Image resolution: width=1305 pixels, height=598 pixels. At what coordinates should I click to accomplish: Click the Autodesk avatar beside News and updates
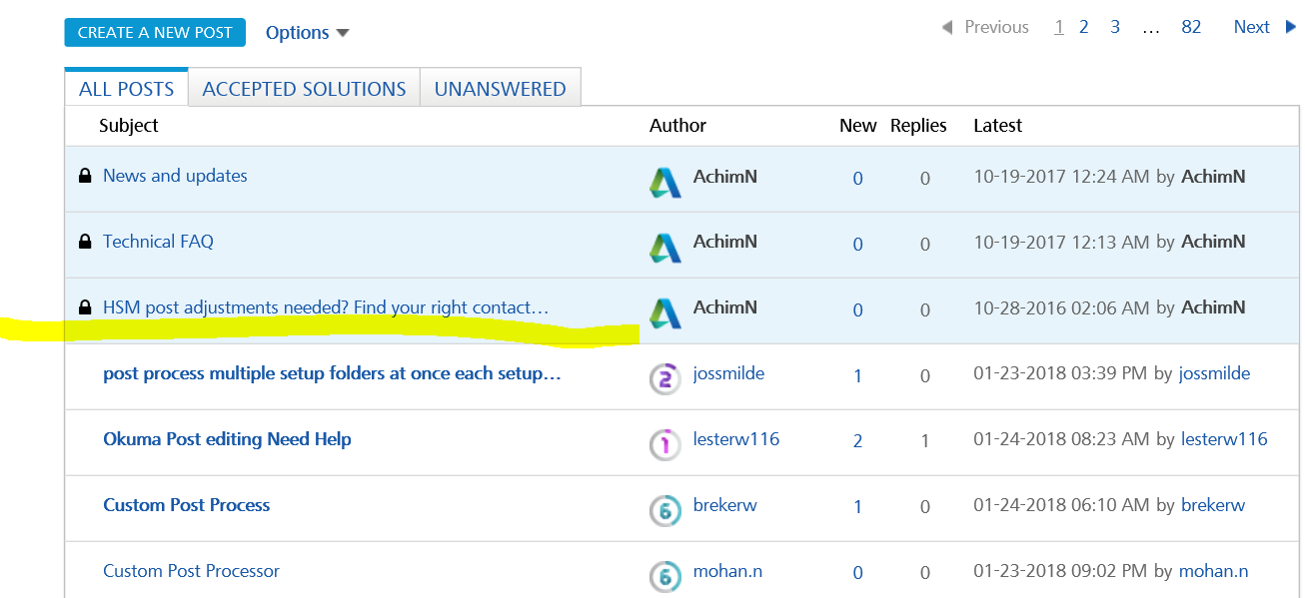[665, 180]
